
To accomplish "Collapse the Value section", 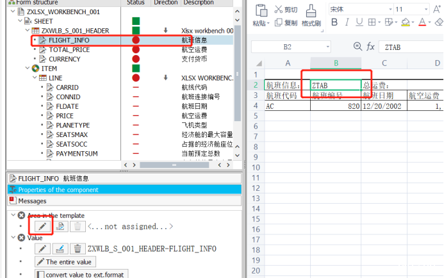I will (13, 238).
